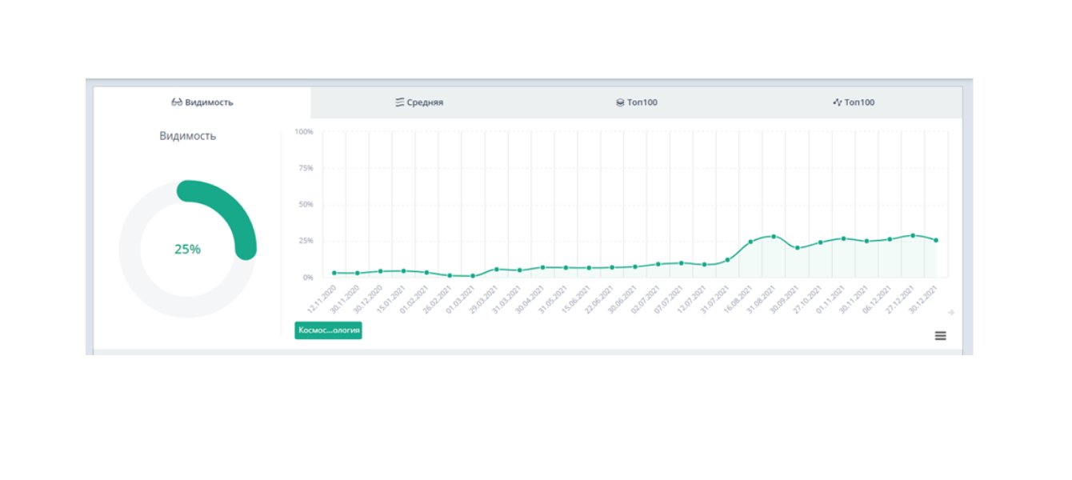Viewport: 1072px width, 480px height.
Task: Click the pulse-line icon on the last Топ100 tab
Action: tap(837, 102)
